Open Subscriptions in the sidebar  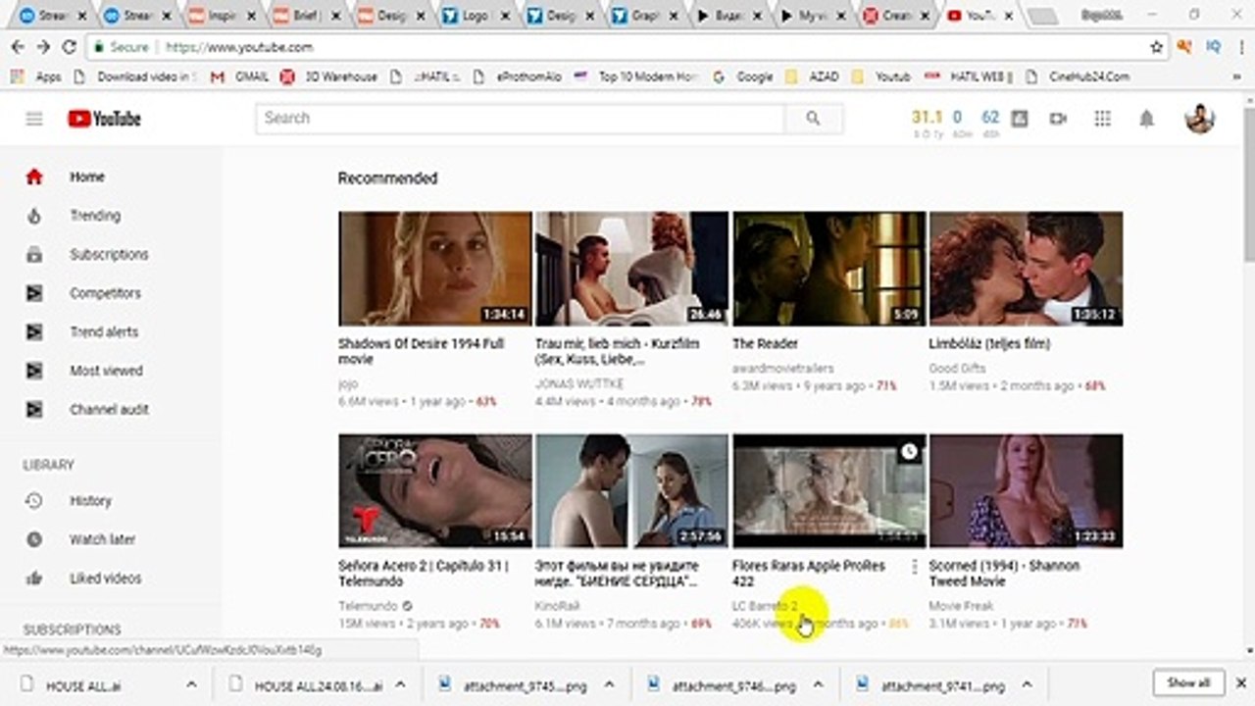click(111, 254)
